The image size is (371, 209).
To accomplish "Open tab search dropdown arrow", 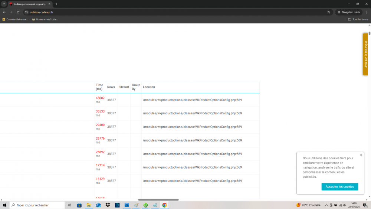I will 4,4.
